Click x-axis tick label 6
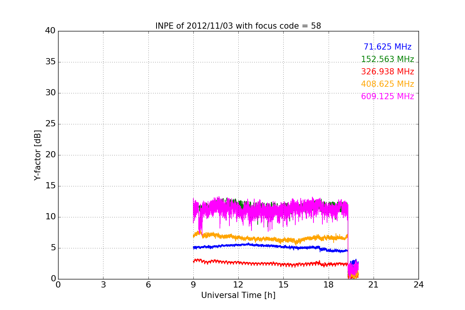The width and height of the screenshot is (465, 310). click(x=148, y=285)
